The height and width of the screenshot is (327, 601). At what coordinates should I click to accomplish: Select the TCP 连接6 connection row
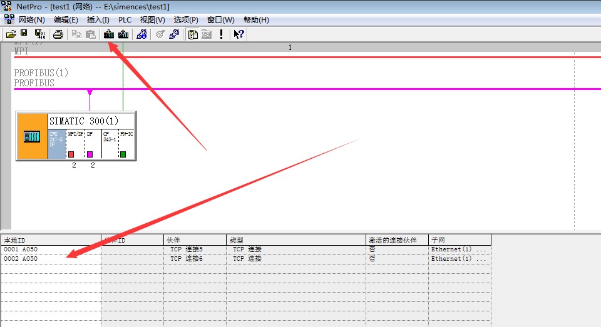(187, 258)
